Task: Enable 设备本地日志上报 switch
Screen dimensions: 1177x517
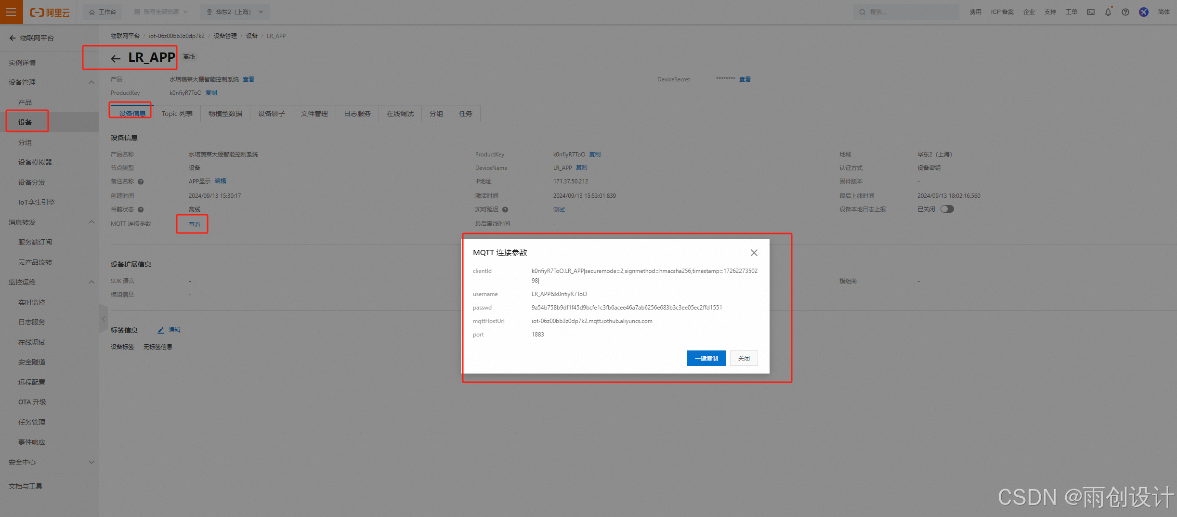Action: pos(947,209)
